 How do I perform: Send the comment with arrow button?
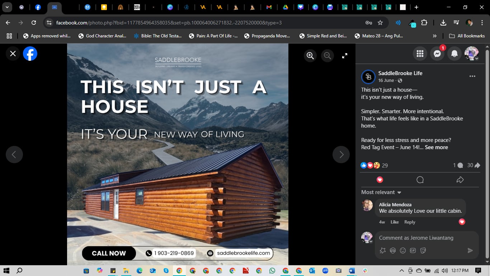(470, 250)
